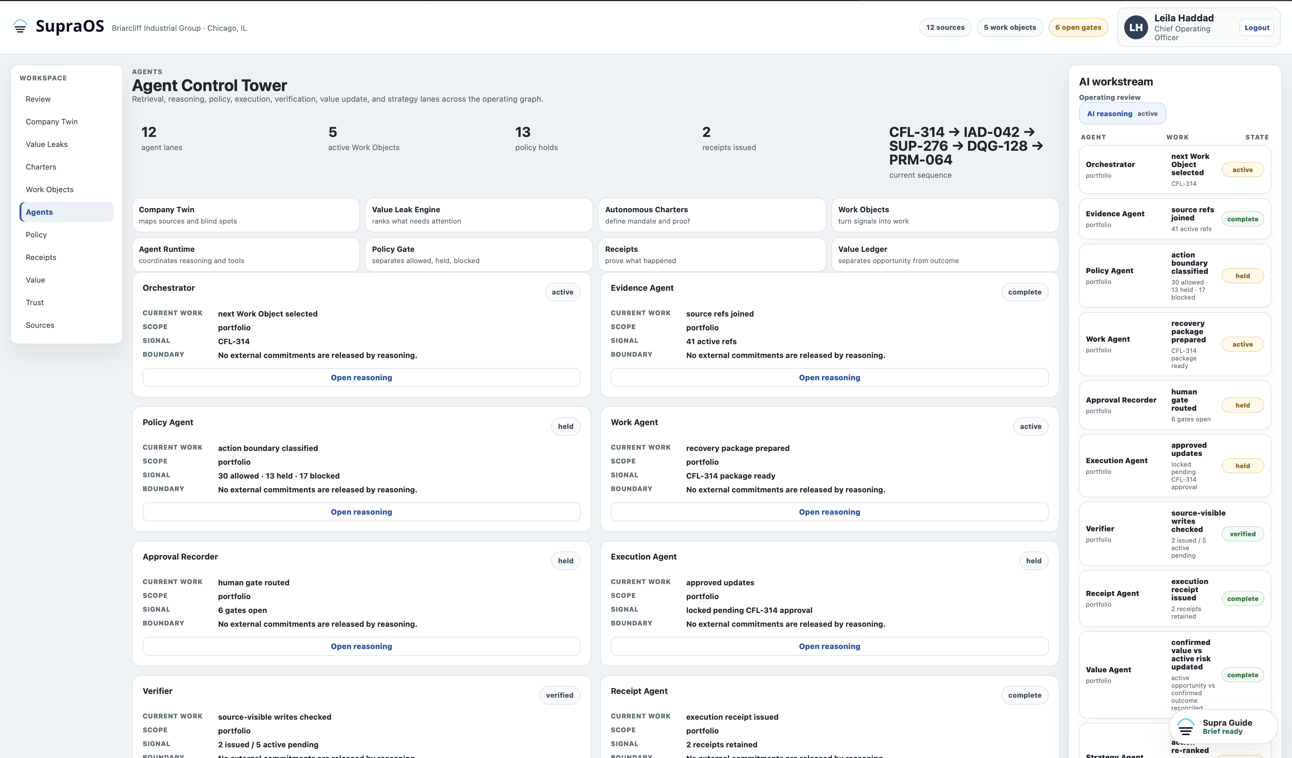The width and height of the screenshot is (1292, 758).
Task: Select the Verifier row in AI workstream
Action: point(1174,533)
